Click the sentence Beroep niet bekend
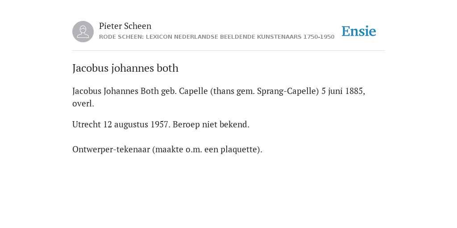This screenshot has height=228, width=457. [x=211, y=125]
